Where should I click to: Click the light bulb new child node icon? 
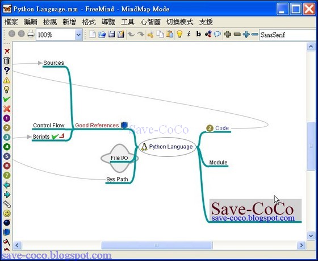click(x=179, y=34)
